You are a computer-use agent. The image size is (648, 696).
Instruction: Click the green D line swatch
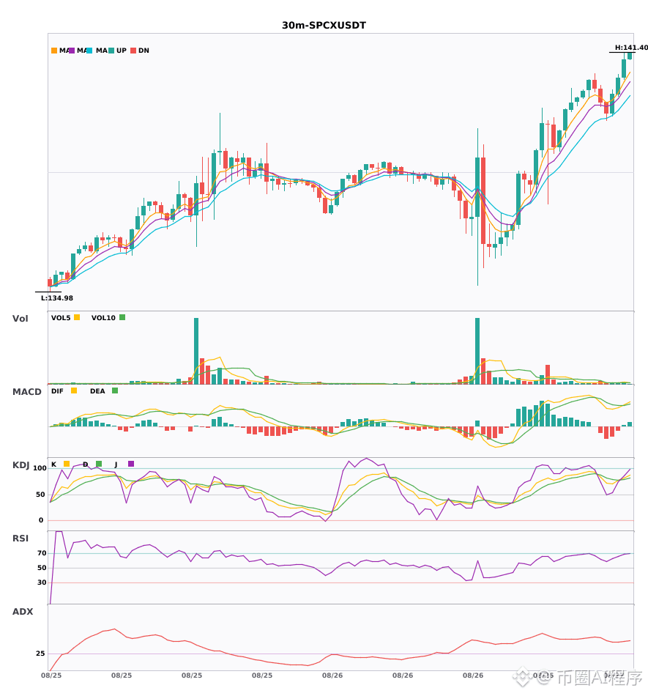click(x=99, y=464)
